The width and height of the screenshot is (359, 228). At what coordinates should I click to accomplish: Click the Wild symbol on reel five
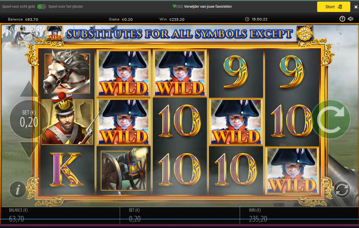point(292,171)
